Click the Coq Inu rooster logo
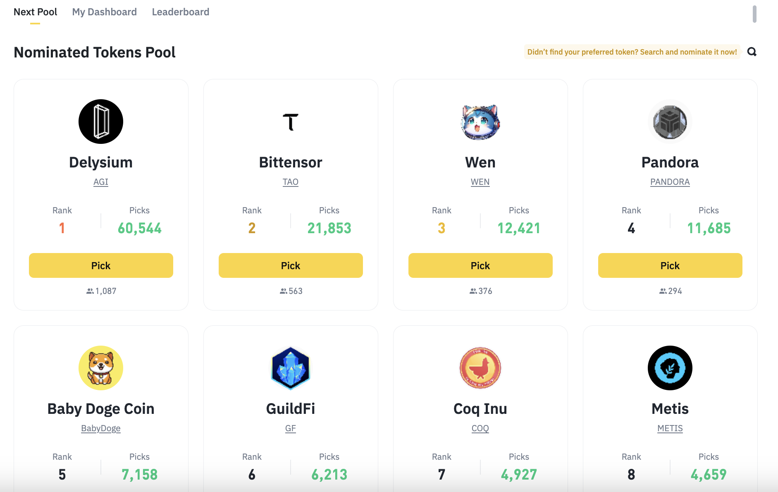This screenshot has height=492, width=778. (480, 368)
